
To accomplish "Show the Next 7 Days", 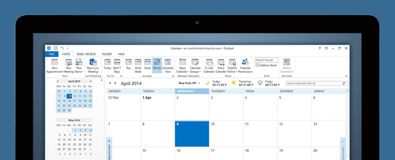I will tap(117, 66).
